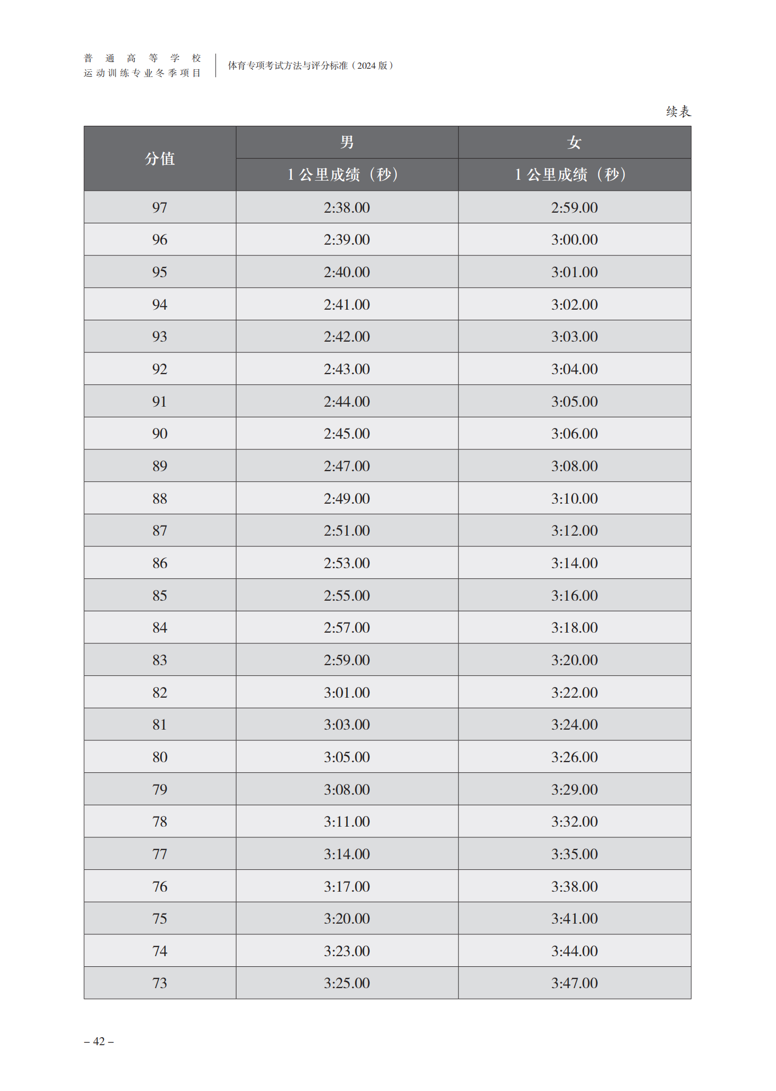
Task: Select the female time 3:00.00
Action: [x=574, y=239]
